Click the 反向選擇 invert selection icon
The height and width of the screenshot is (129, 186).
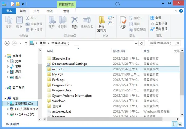(152, 29)
